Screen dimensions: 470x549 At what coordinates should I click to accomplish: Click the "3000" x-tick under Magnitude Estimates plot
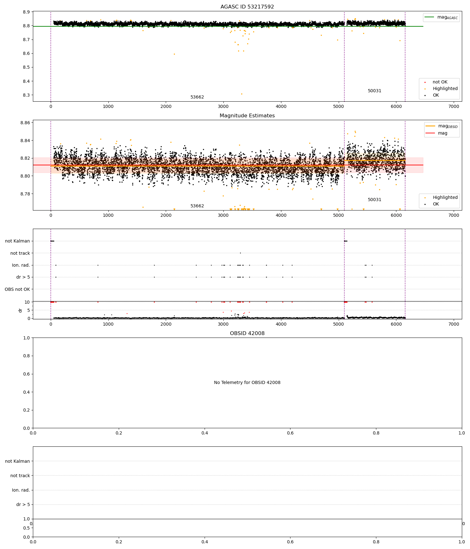223,215
